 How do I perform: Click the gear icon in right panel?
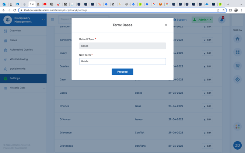(238, 79)
